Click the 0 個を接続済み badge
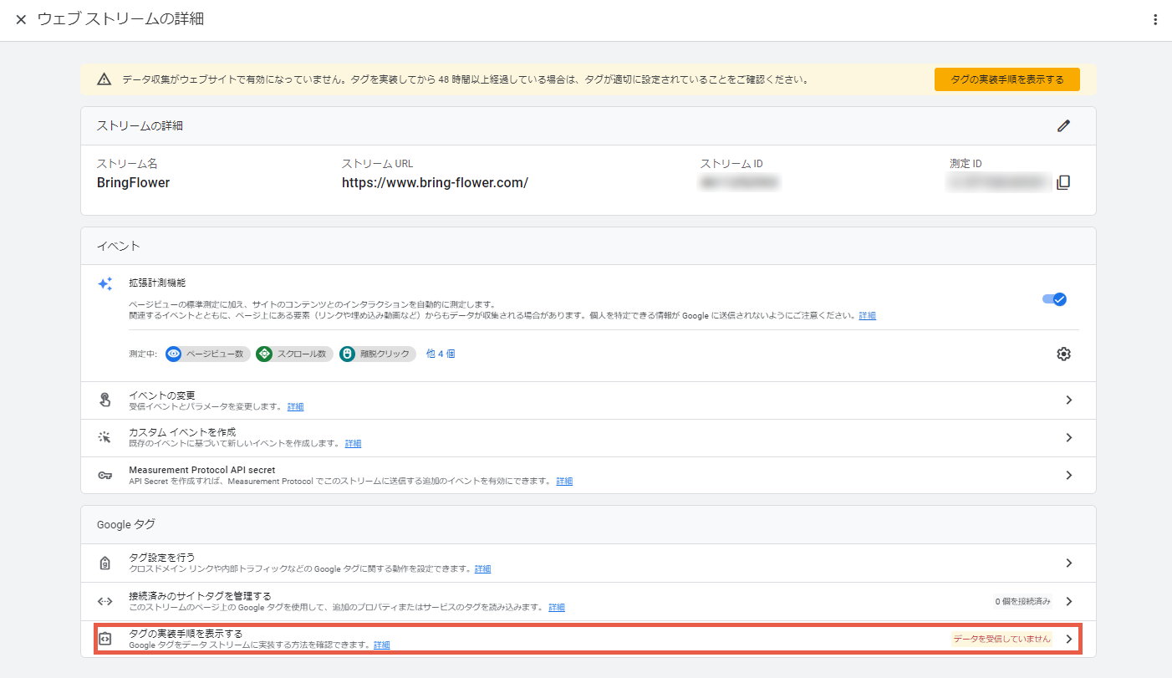The height and width of the screenshot is (678, 1172). click(x=1022, y=601)
